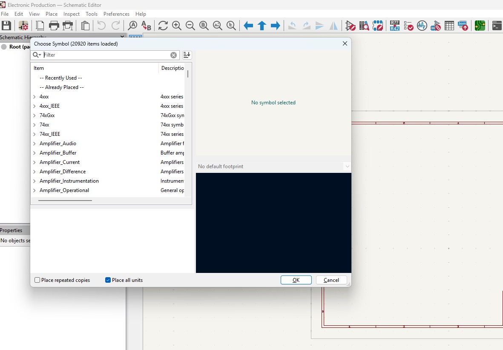Expand the Amplifier_Operational library

pos(34,190)
